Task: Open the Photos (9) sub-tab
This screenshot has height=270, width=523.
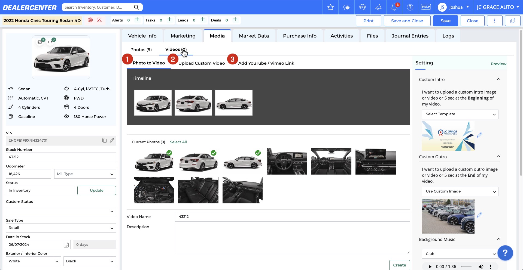Action: [x=141, y=50]
